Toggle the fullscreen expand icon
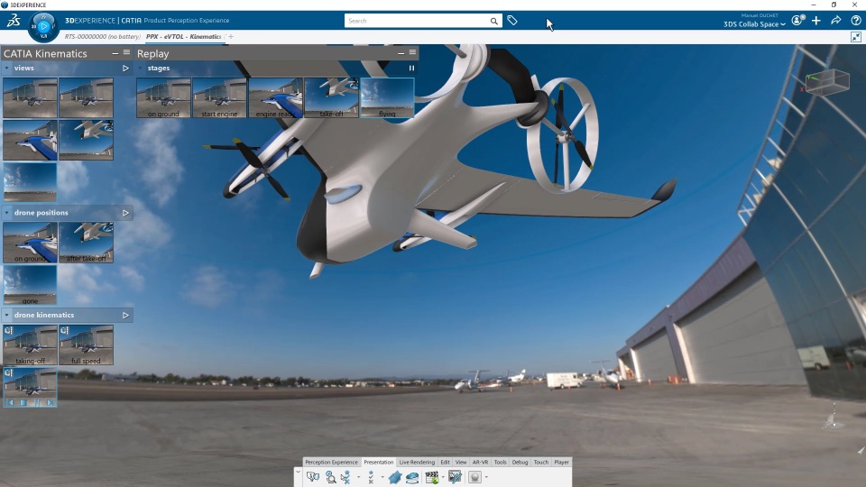866x487 pixels. [856, 37]
